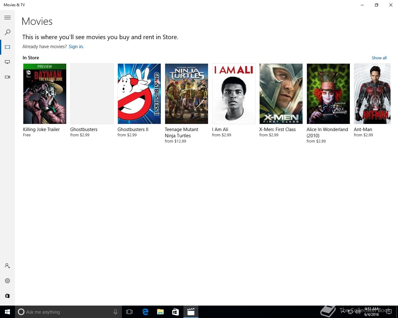
Task: Open the Store shopping bag sidebar icon
Action: [7, 296]
